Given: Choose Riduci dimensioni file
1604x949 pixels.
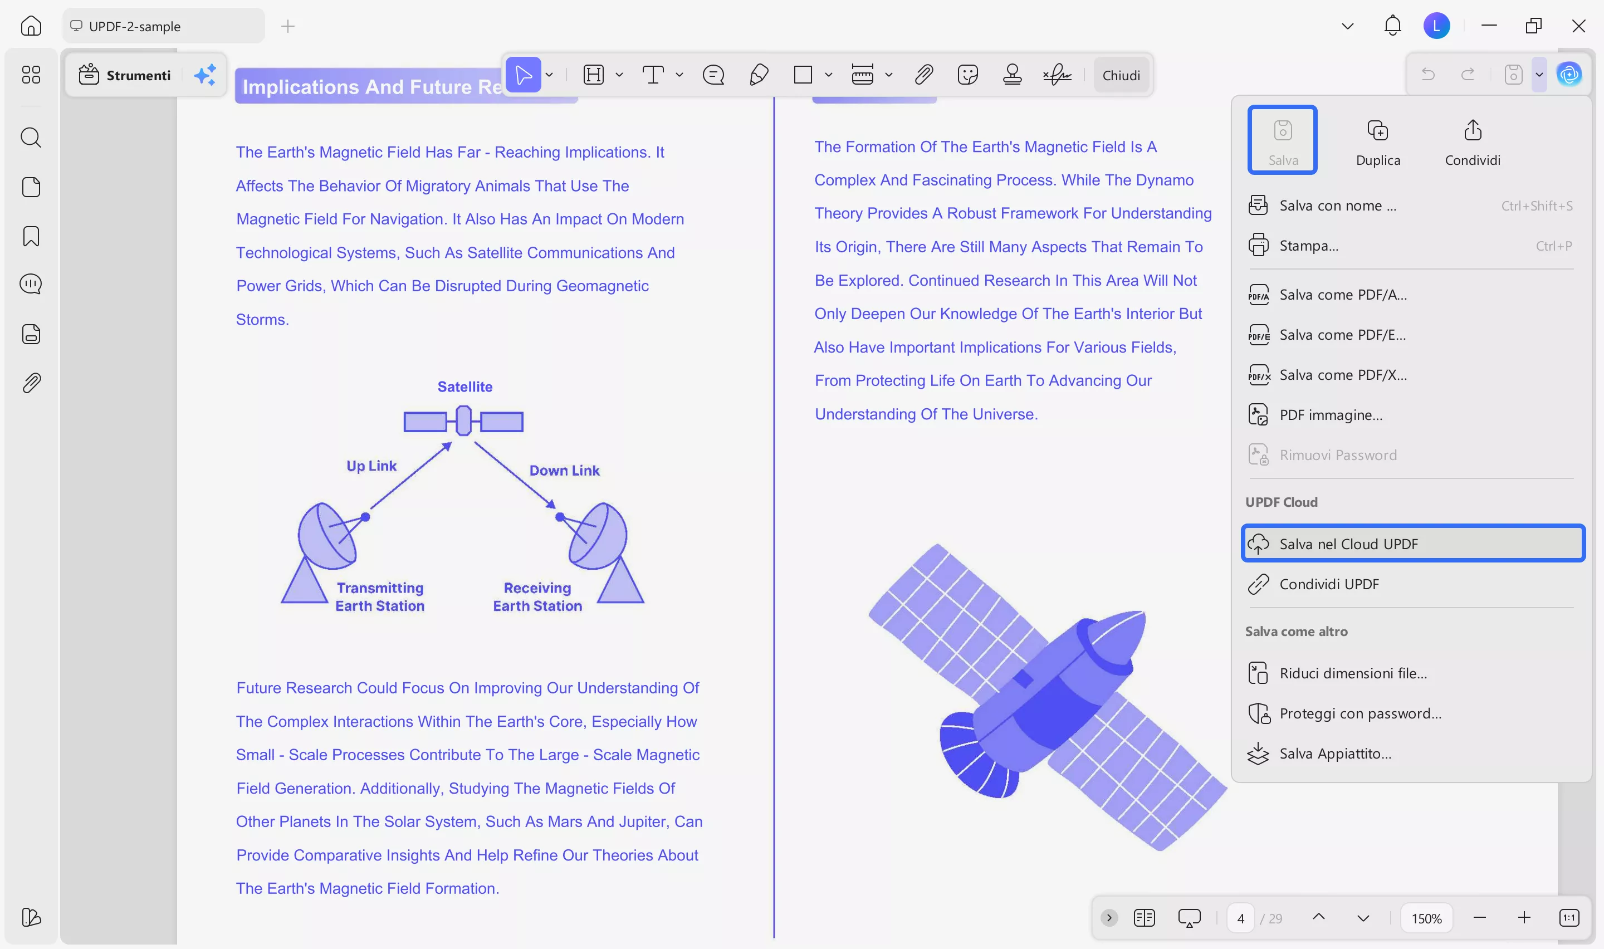Looking at the screenshot, I should (1411, 673).
